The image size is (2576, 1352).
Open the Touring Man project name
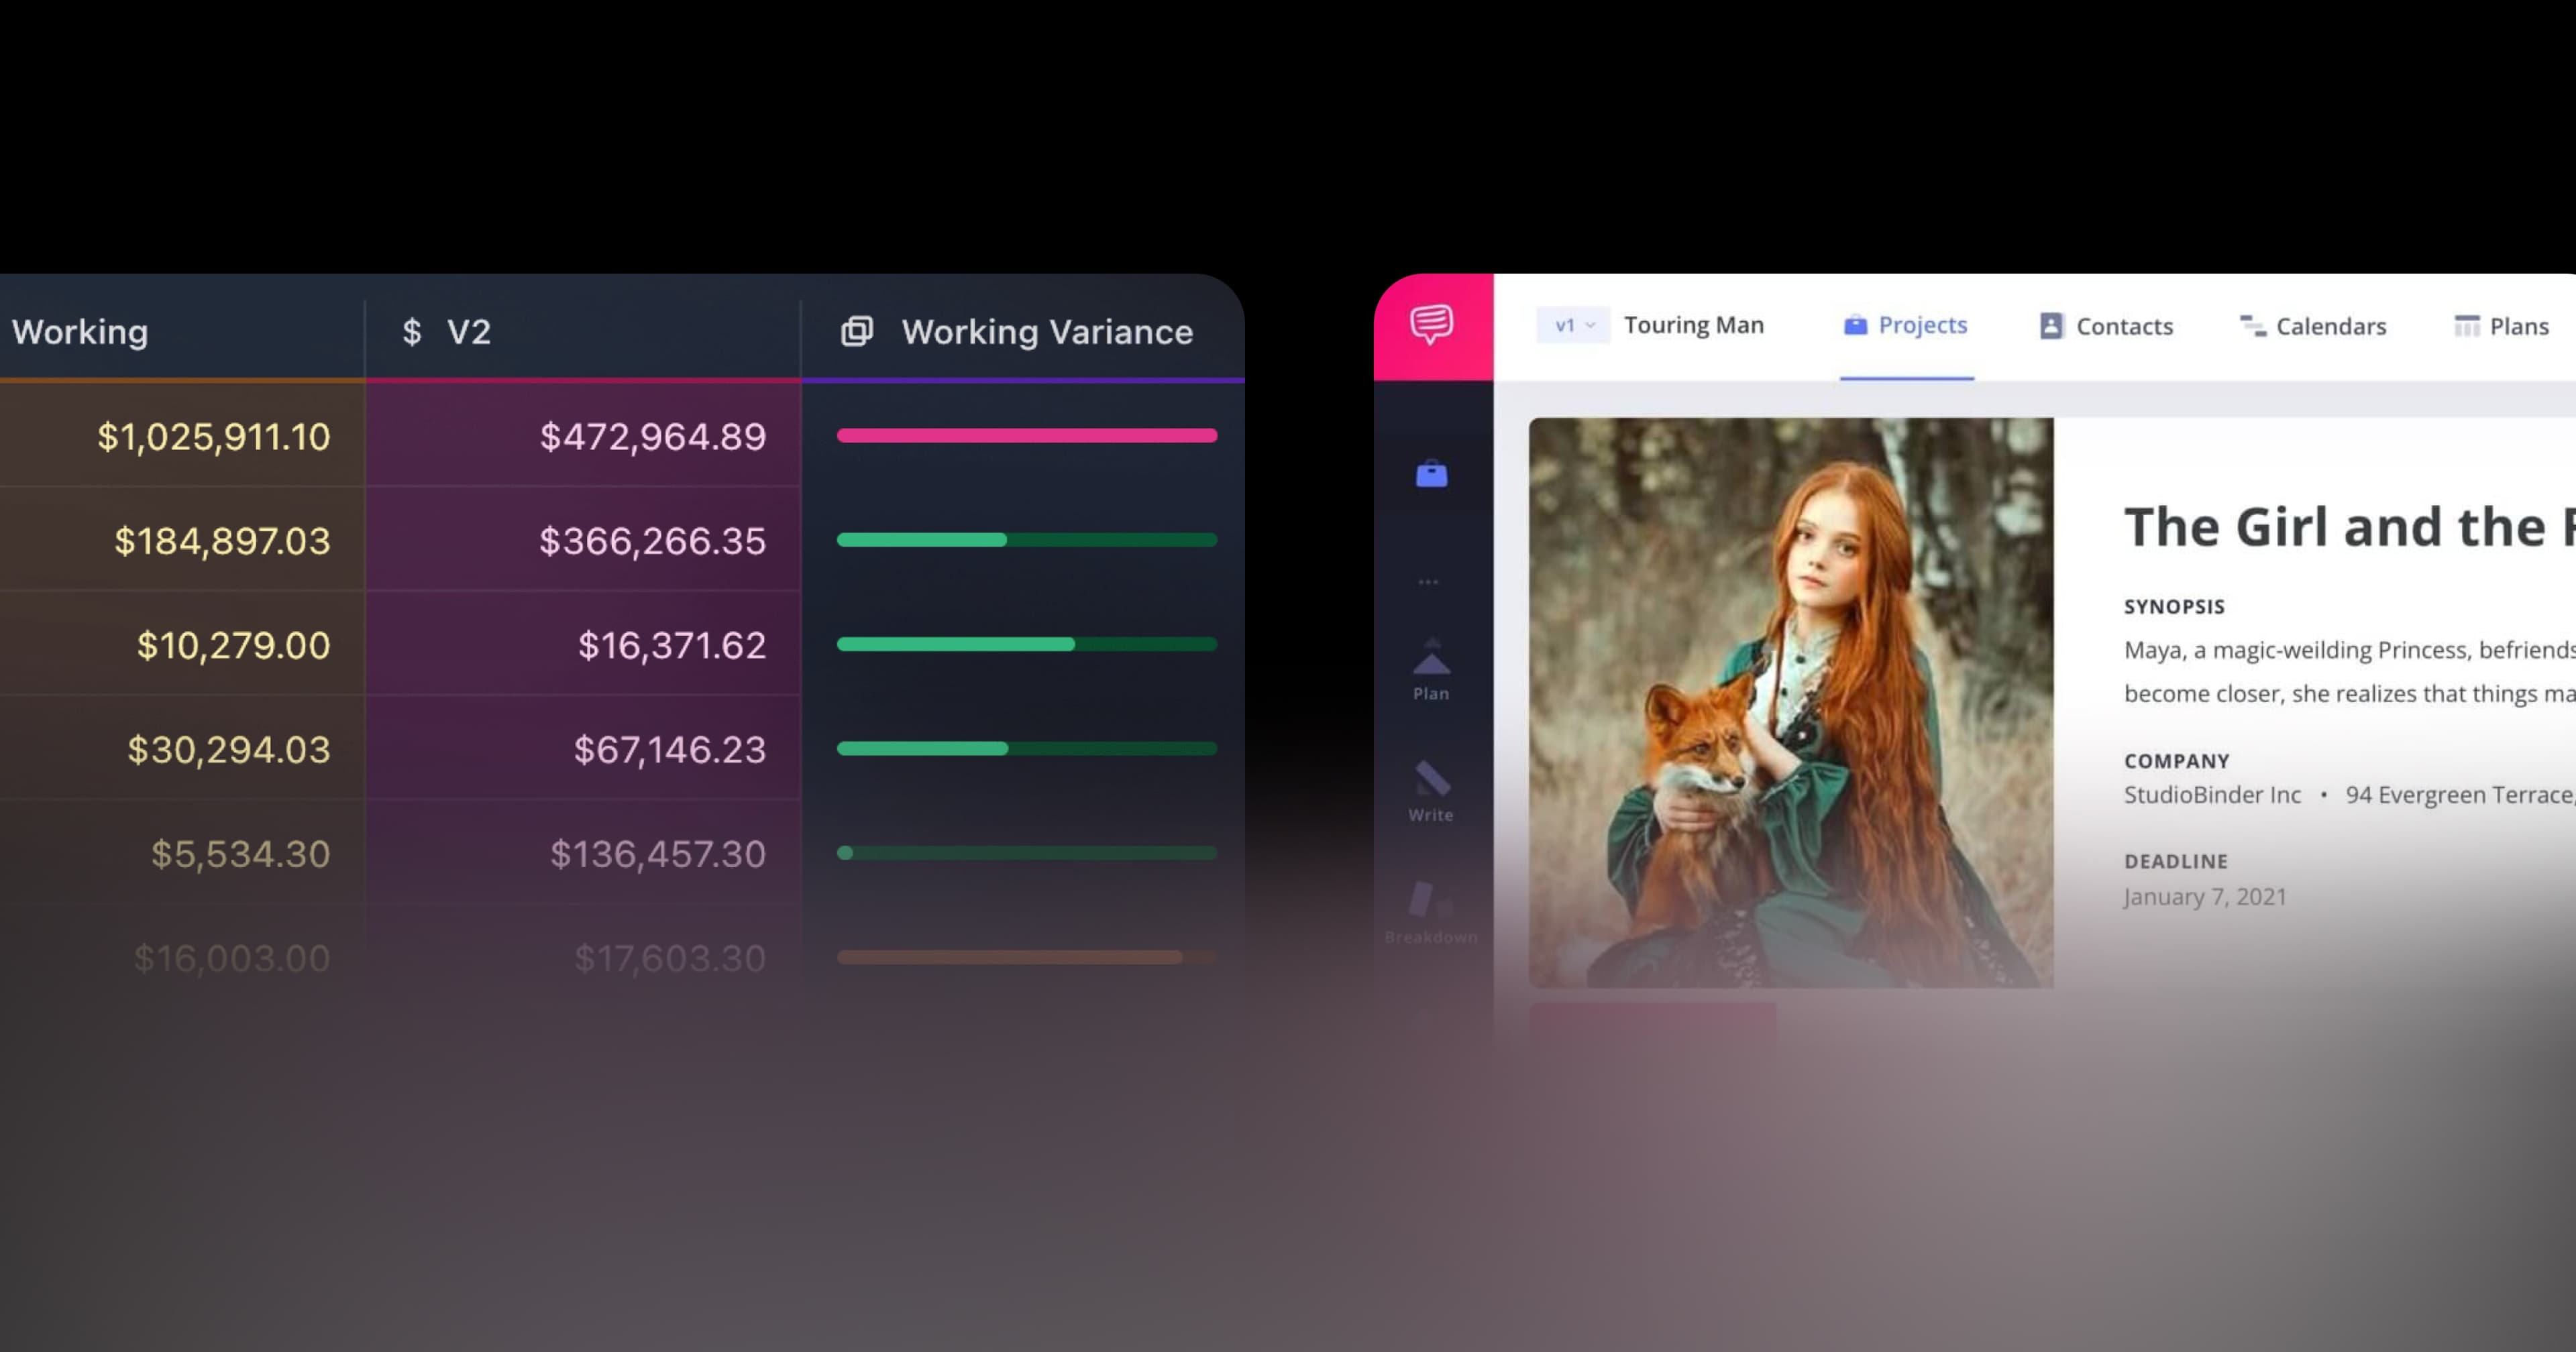(1694, 324)
